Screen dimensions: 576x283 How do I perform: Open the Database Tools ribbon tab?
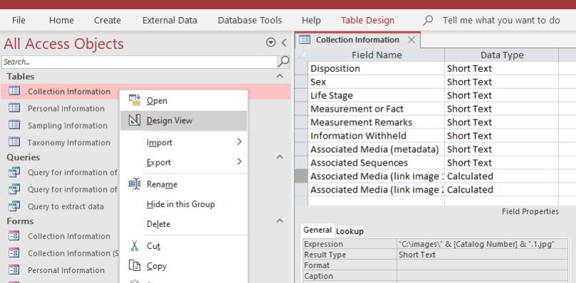(250, 20)
